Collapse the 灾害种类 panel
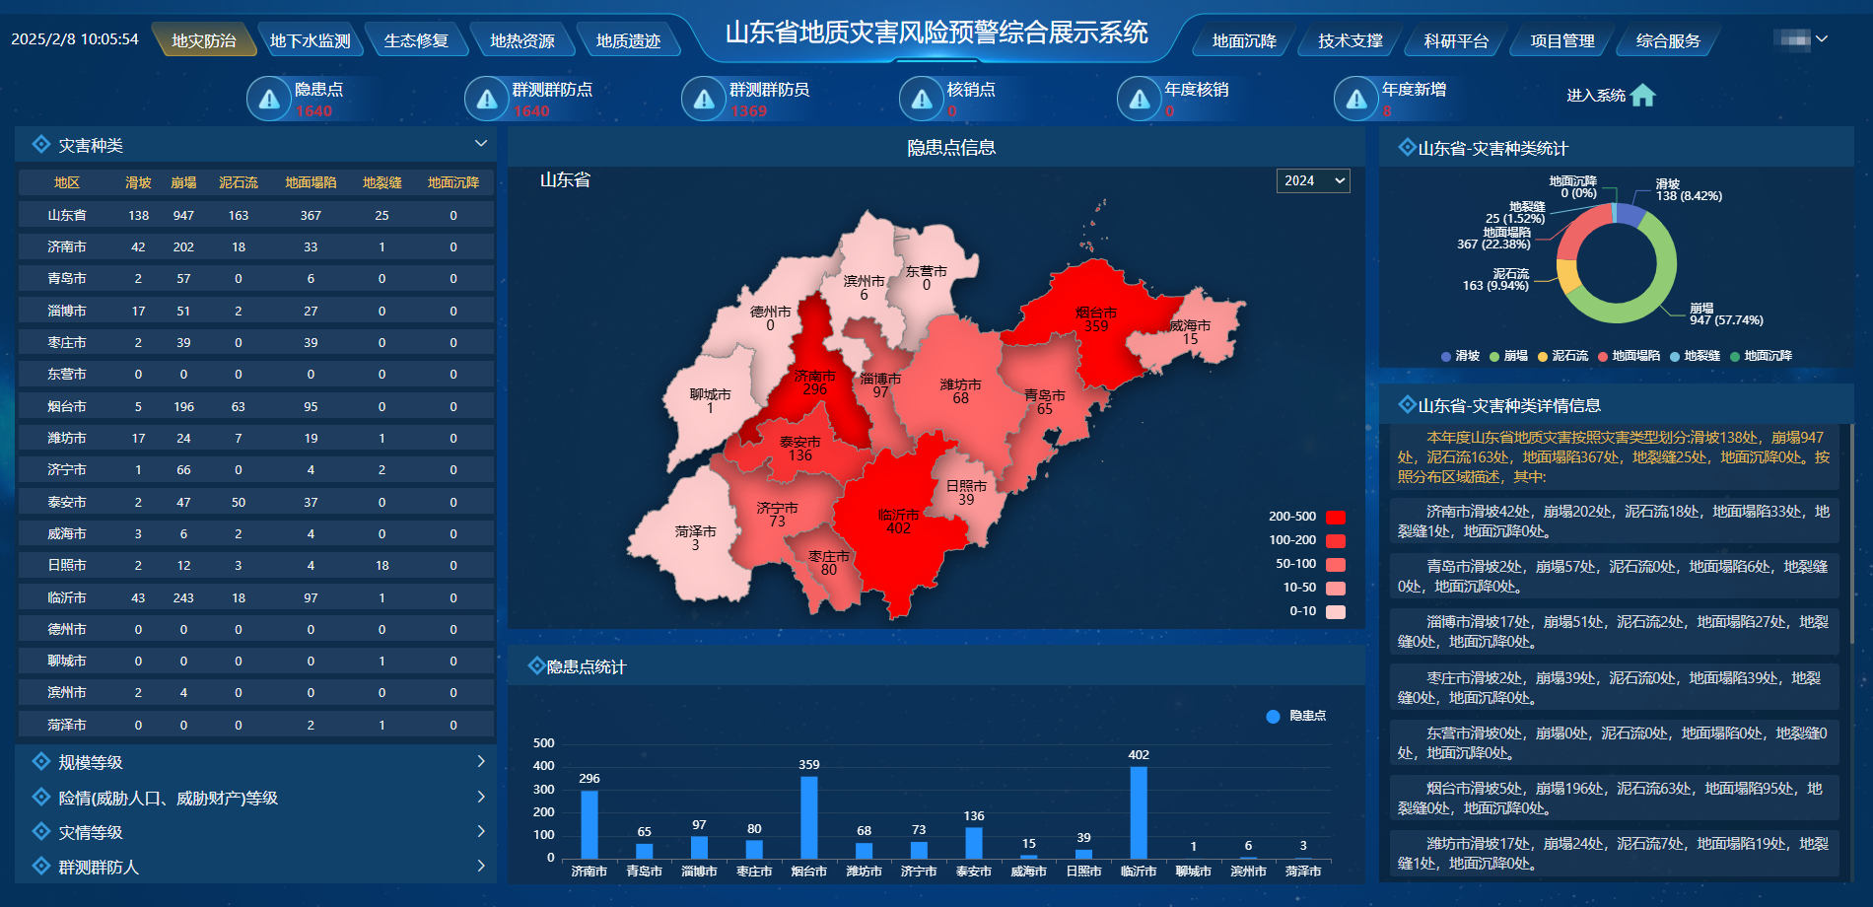This screenshot has height=907, width=1873. point(480,143)
